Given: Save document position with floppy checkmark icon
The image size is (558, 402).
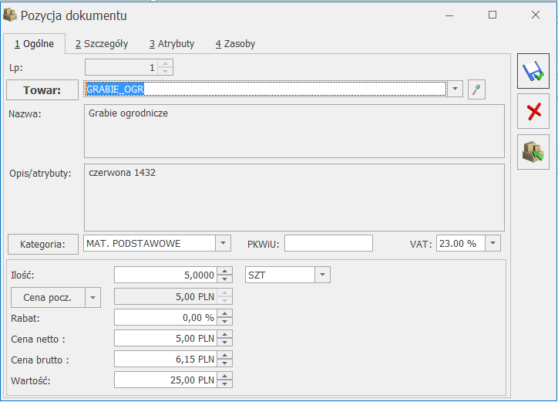Looking at the screenshot, I should coord(533,71).
